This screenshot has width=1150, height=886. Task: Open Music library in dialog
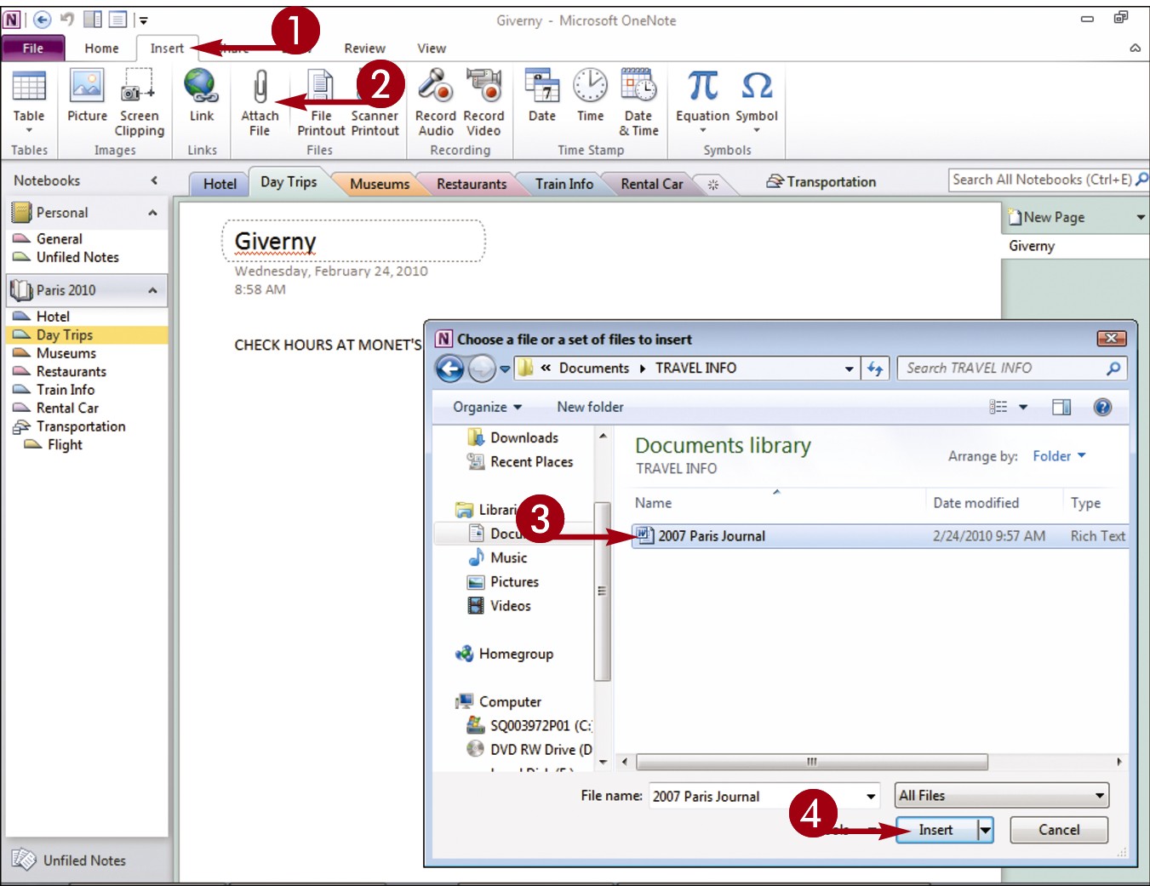498,557
